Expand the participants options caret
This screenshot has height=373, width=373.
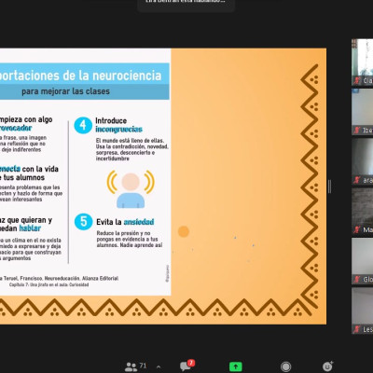pyautogui.click(x=159, y=366)
